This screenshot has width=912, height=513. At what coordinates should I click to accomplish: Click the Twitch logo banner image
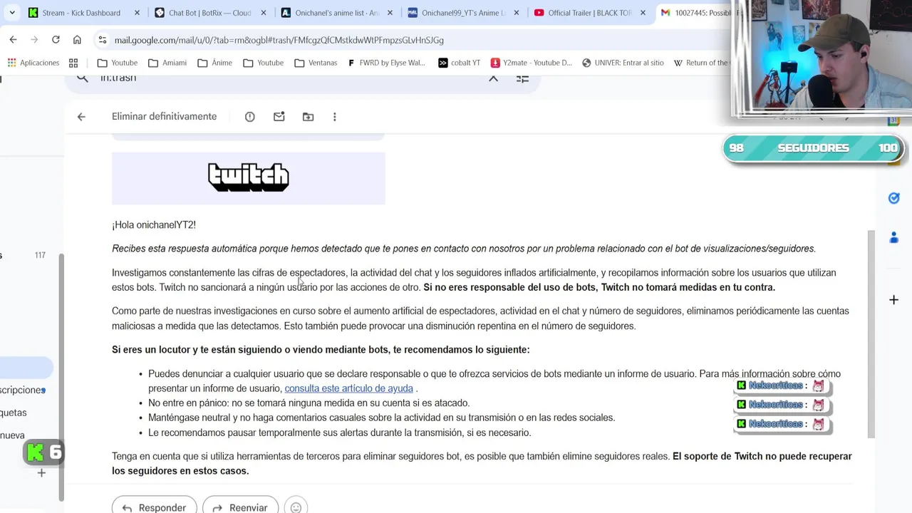248,178
